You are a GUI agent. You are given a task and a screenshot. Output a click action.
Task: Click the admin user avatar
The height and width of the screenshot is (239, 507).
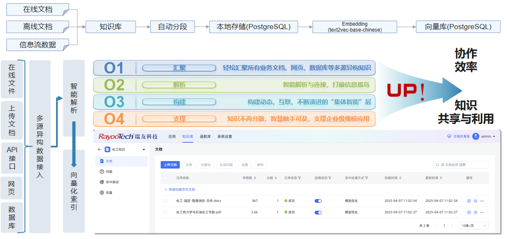pyautogui.click(x=476, y=137)
